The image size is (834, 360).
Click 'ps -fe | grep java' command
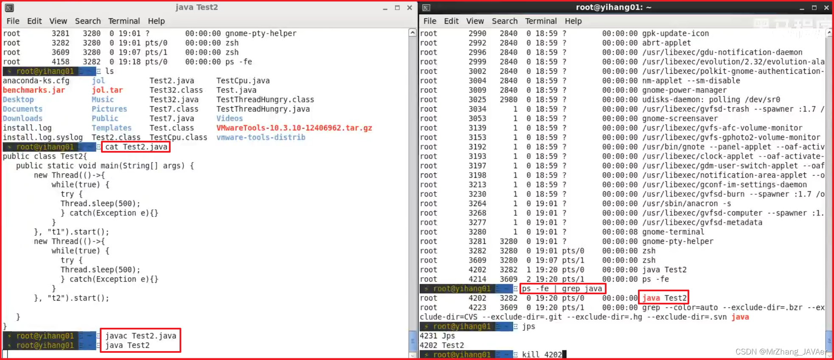click(562, 288)
